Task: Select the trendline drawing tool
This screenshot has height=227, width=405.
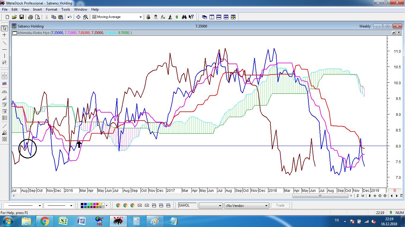Action: coord(4,43)
